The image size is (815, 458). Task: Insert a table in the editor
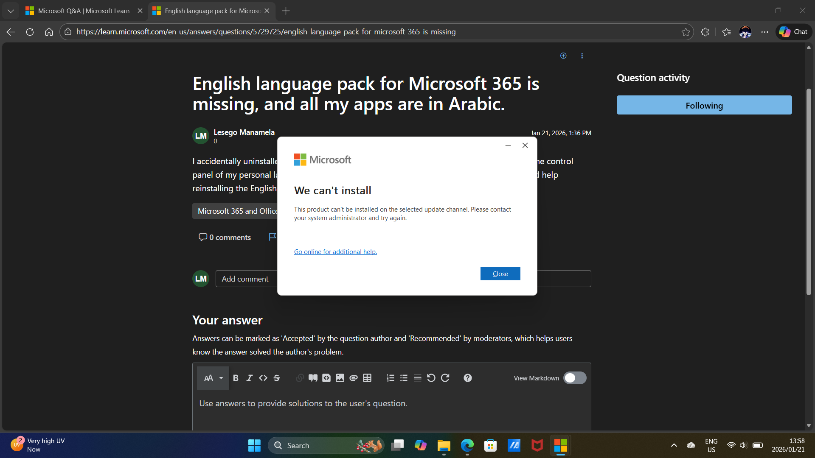coord(367,378)
